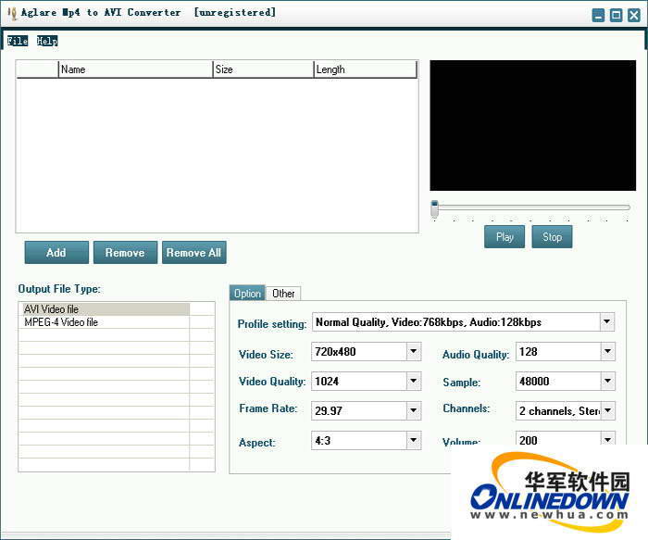The width and height of the screenshot is (648, 540).
Task: Click the Name column header
Action: tap(135, 69)
